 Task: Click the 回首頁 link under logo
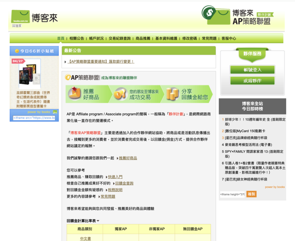coord(17,26)
